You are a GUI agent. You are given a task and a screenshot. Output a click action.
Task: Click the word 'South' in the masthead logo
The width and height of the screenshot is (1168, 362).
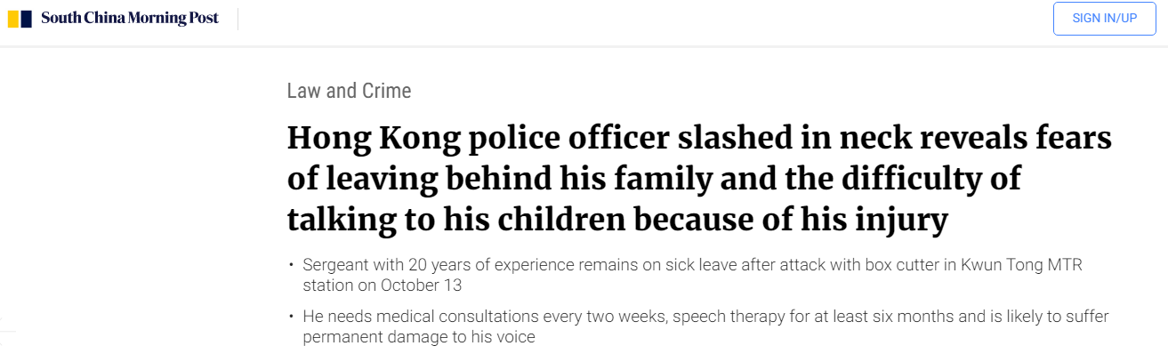59,19
